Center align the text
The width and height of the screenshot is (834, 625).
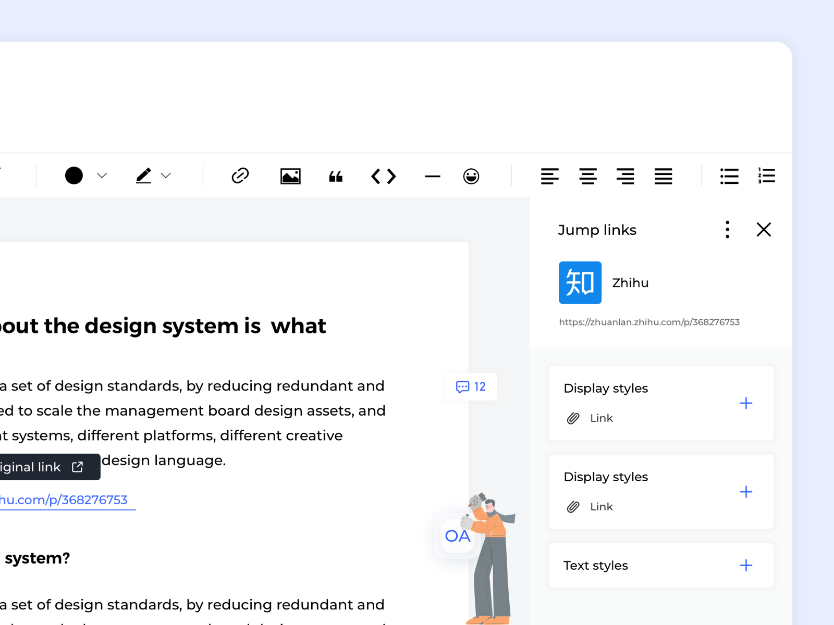tap(587, 176)
